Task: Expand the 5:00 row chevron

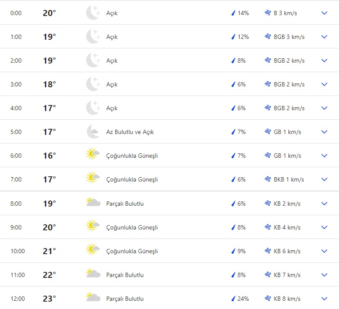Action: pos(325,132)
